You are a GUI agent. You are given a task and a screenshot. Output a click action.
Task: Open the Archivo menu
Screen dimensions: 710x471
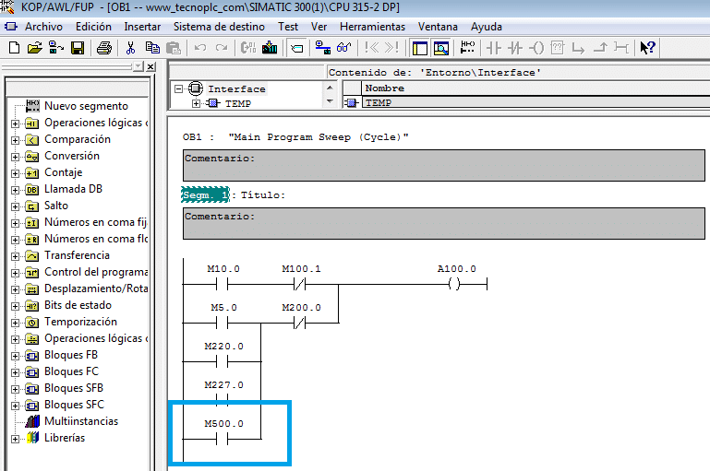[x=43, y=27]
